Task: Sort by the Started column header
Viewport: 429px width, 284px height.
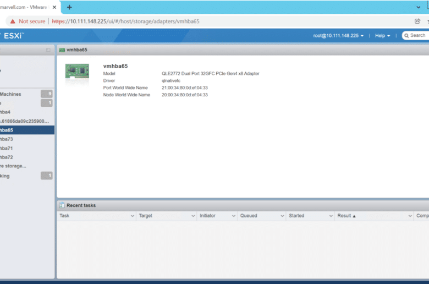Action: 296,216
